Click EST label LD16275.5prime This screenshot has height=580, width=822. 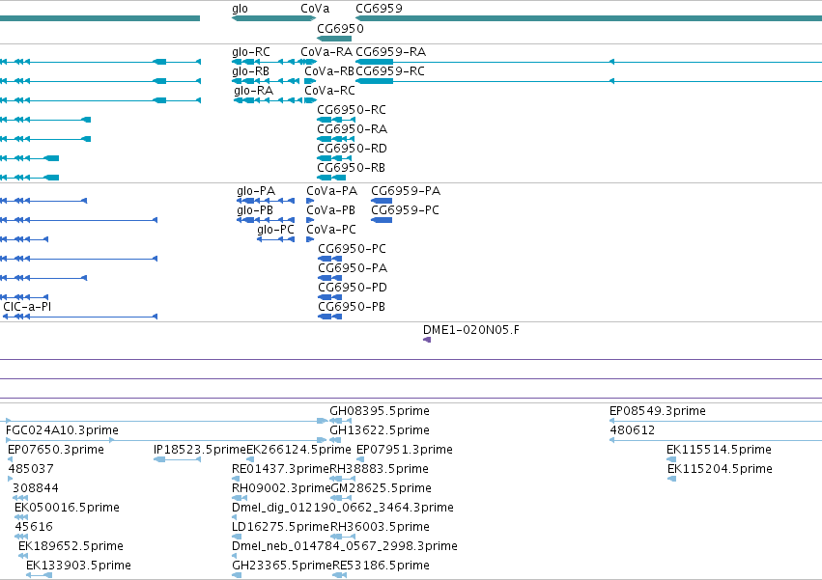[280, 527]
